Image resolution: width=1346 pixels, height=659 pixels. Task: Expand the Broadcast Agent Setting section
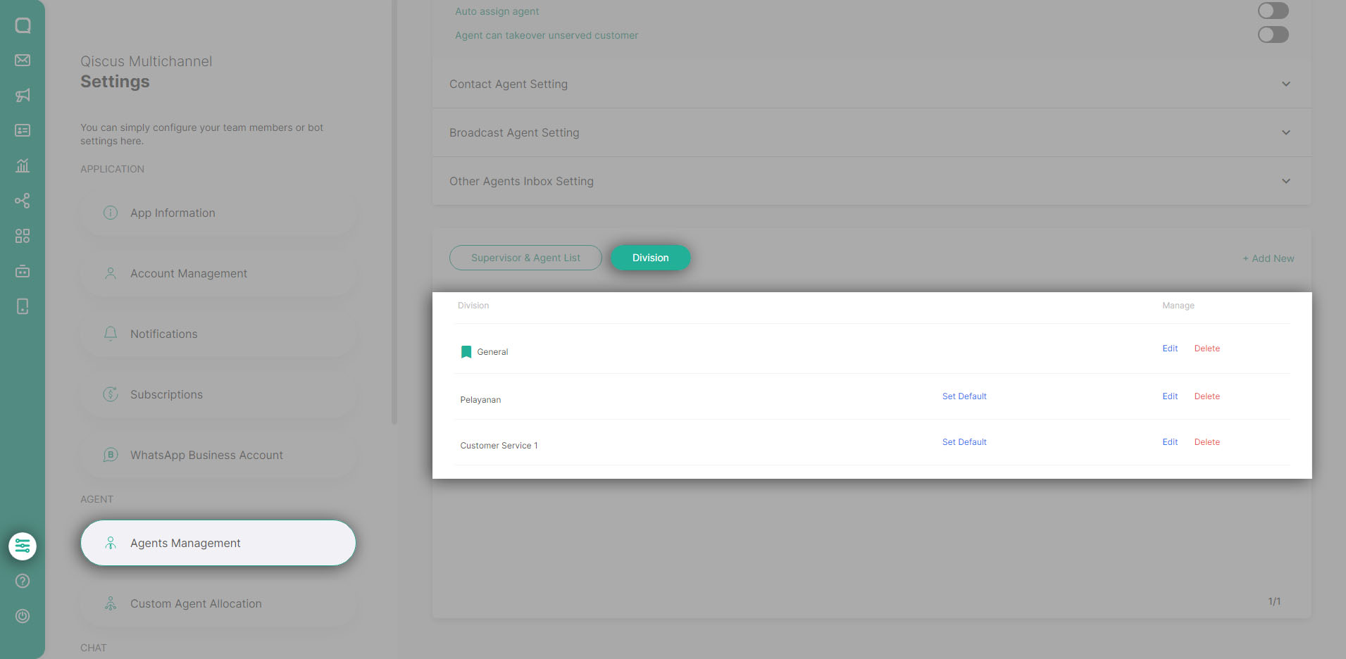point(1285,132)
